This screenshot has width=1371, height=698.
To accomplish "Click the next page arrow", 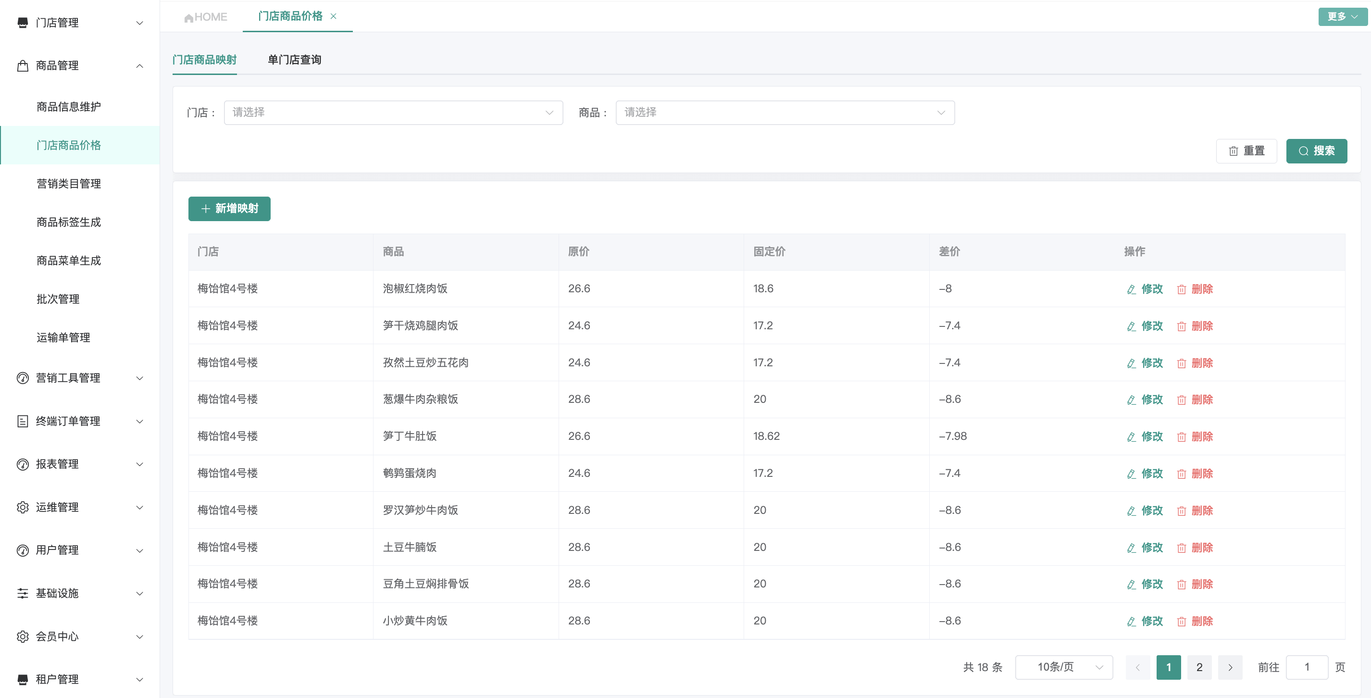I will click(1231, 667).
